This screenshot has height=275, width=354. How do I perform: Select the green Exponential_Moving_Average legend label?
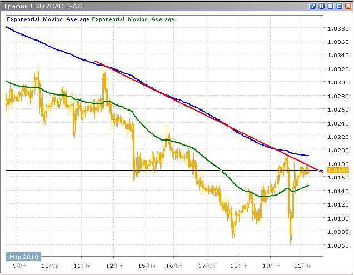pyautogui.click(x=133, y=19)
